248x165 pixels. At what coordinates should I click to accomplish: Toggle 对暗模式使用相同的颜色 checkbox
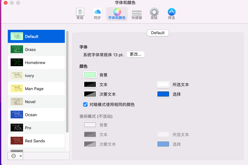(x=85, y=105)
